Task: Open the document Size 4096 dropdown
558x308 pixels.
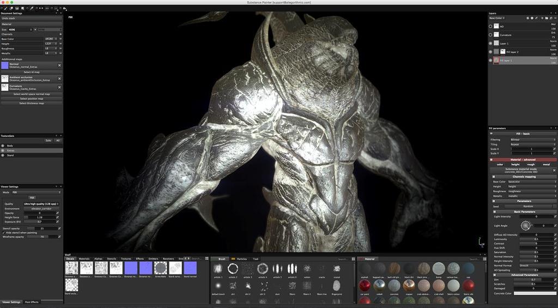Action: click(20, 29)
